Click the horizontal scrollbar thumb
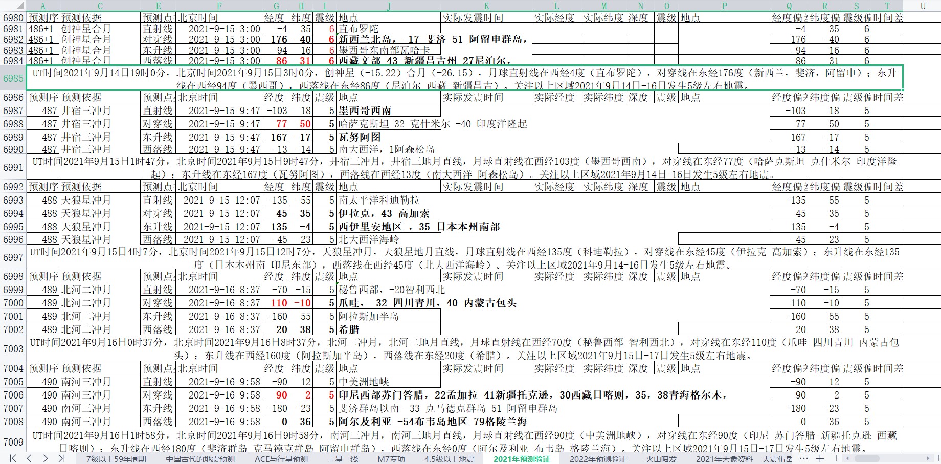Viewport: 941px width, 464px height. coord(866,458)
